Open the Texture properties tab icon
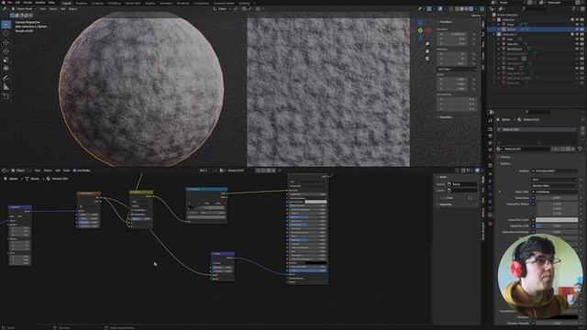 click(491, 224)
